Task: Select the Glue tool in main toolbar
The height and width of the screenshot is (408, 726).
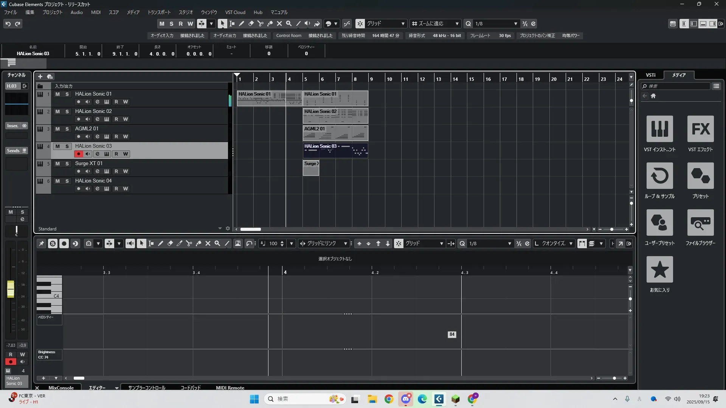Action: pyautogui.click(x=270, y=23)
